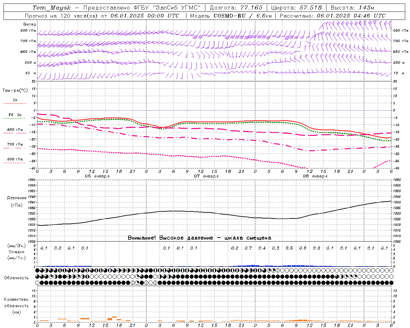Click the 0.4 three-hour precipitation value
Screen dimensions: 410x328
(x=262, y=248)
